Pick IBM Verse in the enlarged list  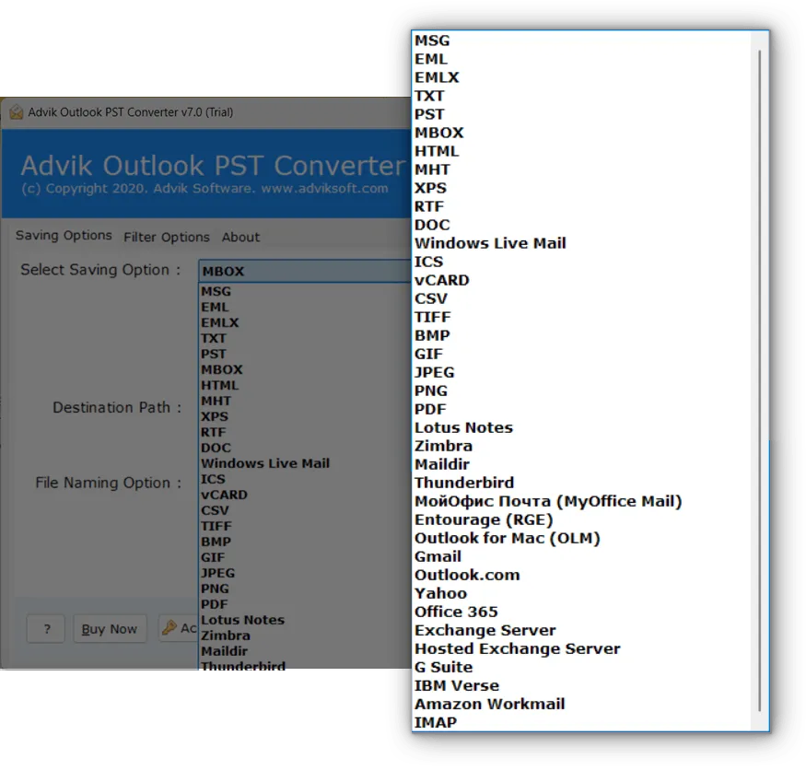point(457,685)
